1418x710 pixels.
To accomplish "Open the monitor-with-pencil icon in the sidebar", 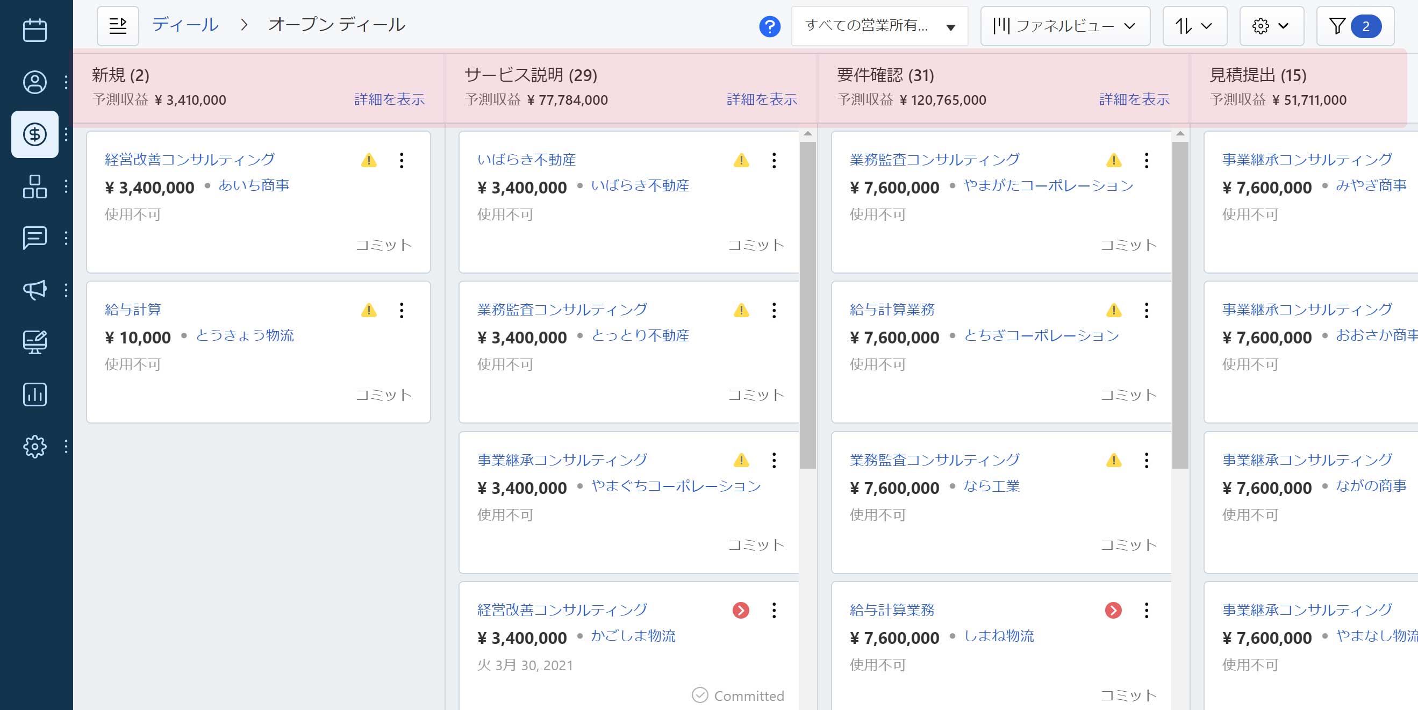I will pos(35,342).
